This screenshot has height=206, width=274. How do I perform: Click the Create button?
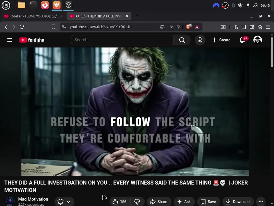[x=221, y=40]
